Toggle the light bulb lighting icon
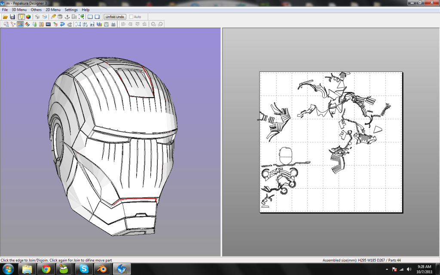 tap(21, 17)
